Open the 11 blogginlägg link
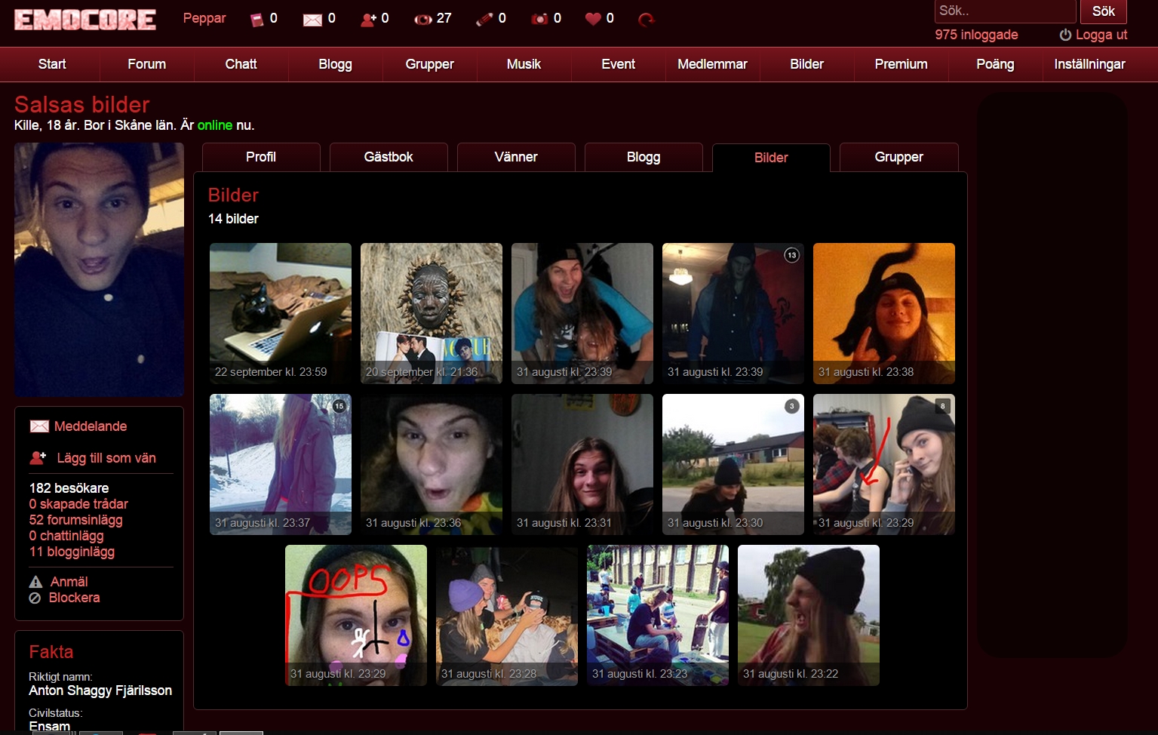 coord(72,552)
